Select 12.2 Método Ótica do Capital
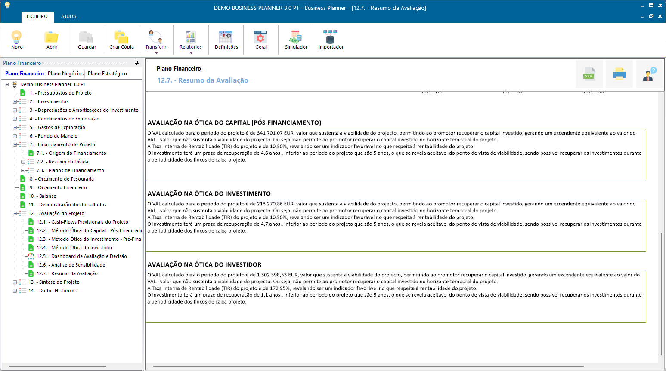666x371 pixels. 89,230
